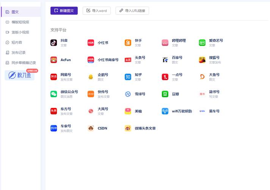Click the 快手 orange platform icon

pyautogui.click(x=128, y=43)
